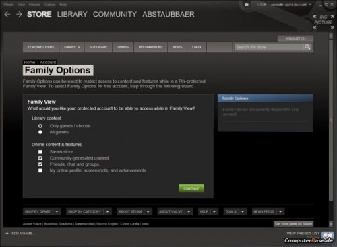
Task: Go back with the left arrow
Action: coord(7,15)
